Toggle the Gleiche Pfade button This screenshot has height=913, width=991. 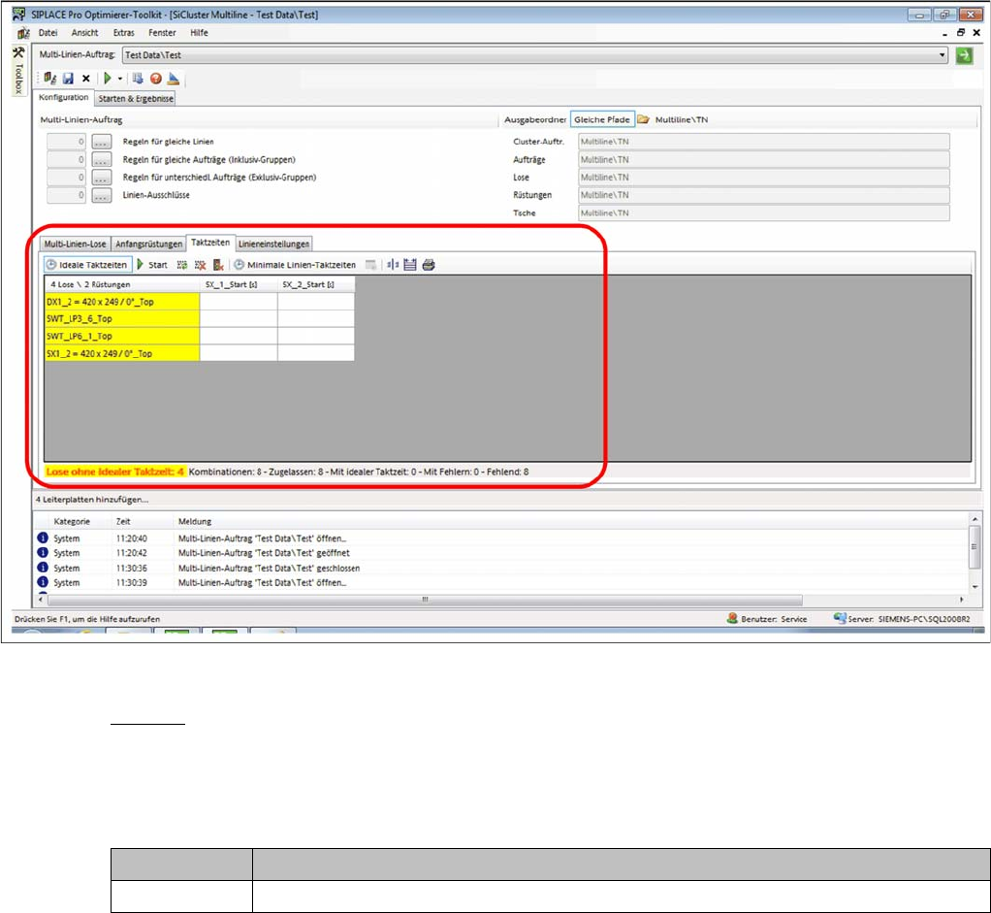(x=602, y=119)
